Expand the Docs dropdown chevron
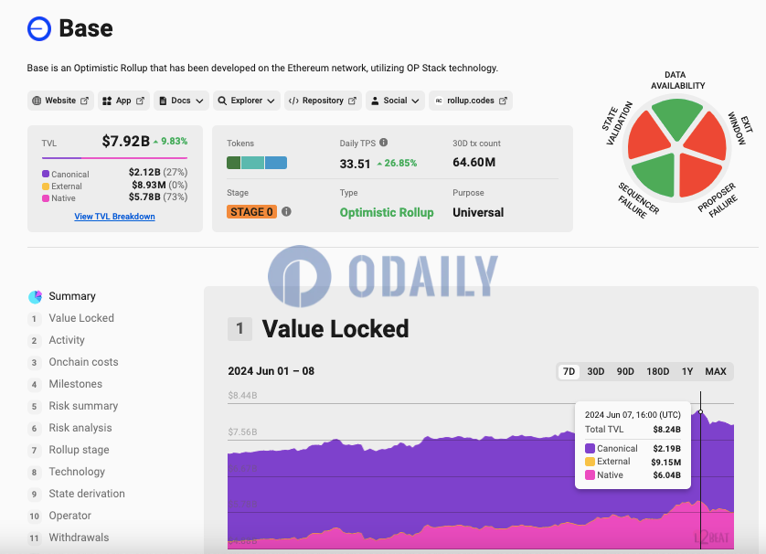766x554 pixels. point(199,101)
